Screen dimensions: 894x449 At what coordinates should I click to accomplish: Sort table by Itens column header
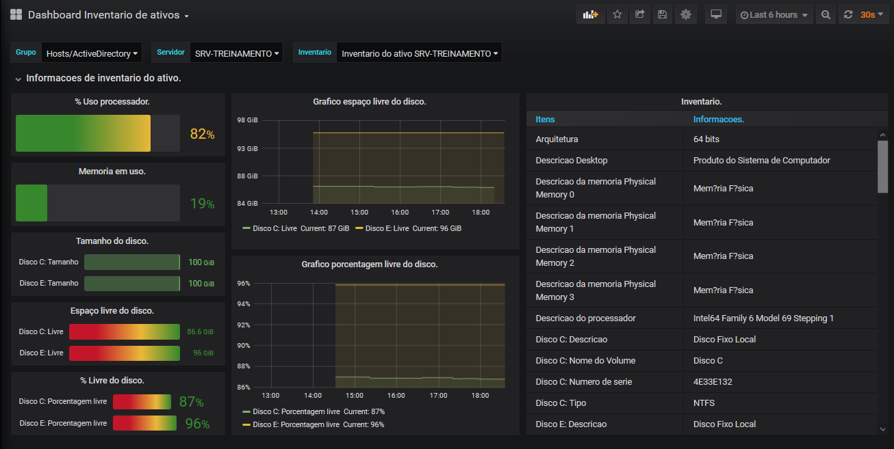[546, 119]
